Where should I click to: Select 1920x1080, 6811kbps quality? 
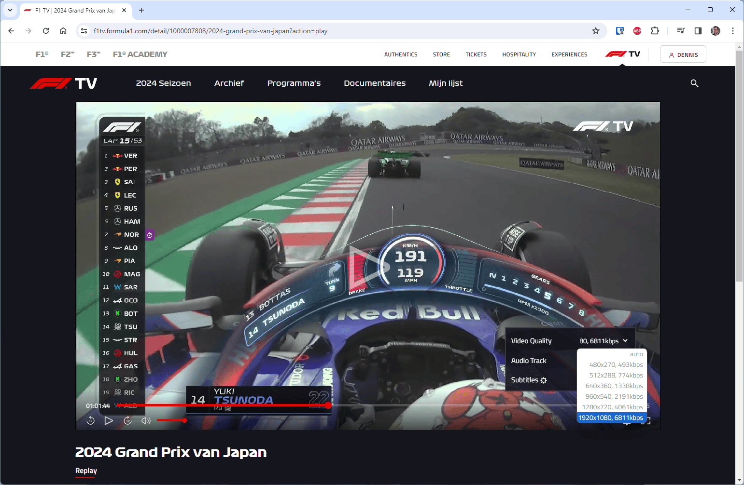pos(611,418)
